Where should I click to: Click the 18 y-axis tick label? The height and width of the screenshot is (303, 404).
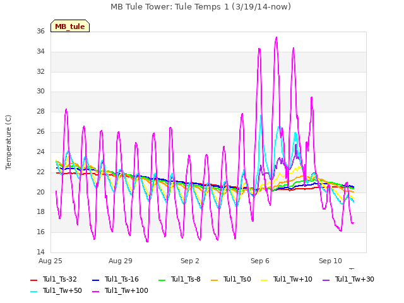point(40,212)
